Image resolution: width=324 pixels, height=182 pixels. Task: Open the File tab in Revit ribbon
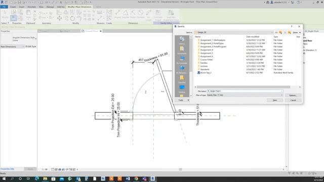tap(4, 7)
